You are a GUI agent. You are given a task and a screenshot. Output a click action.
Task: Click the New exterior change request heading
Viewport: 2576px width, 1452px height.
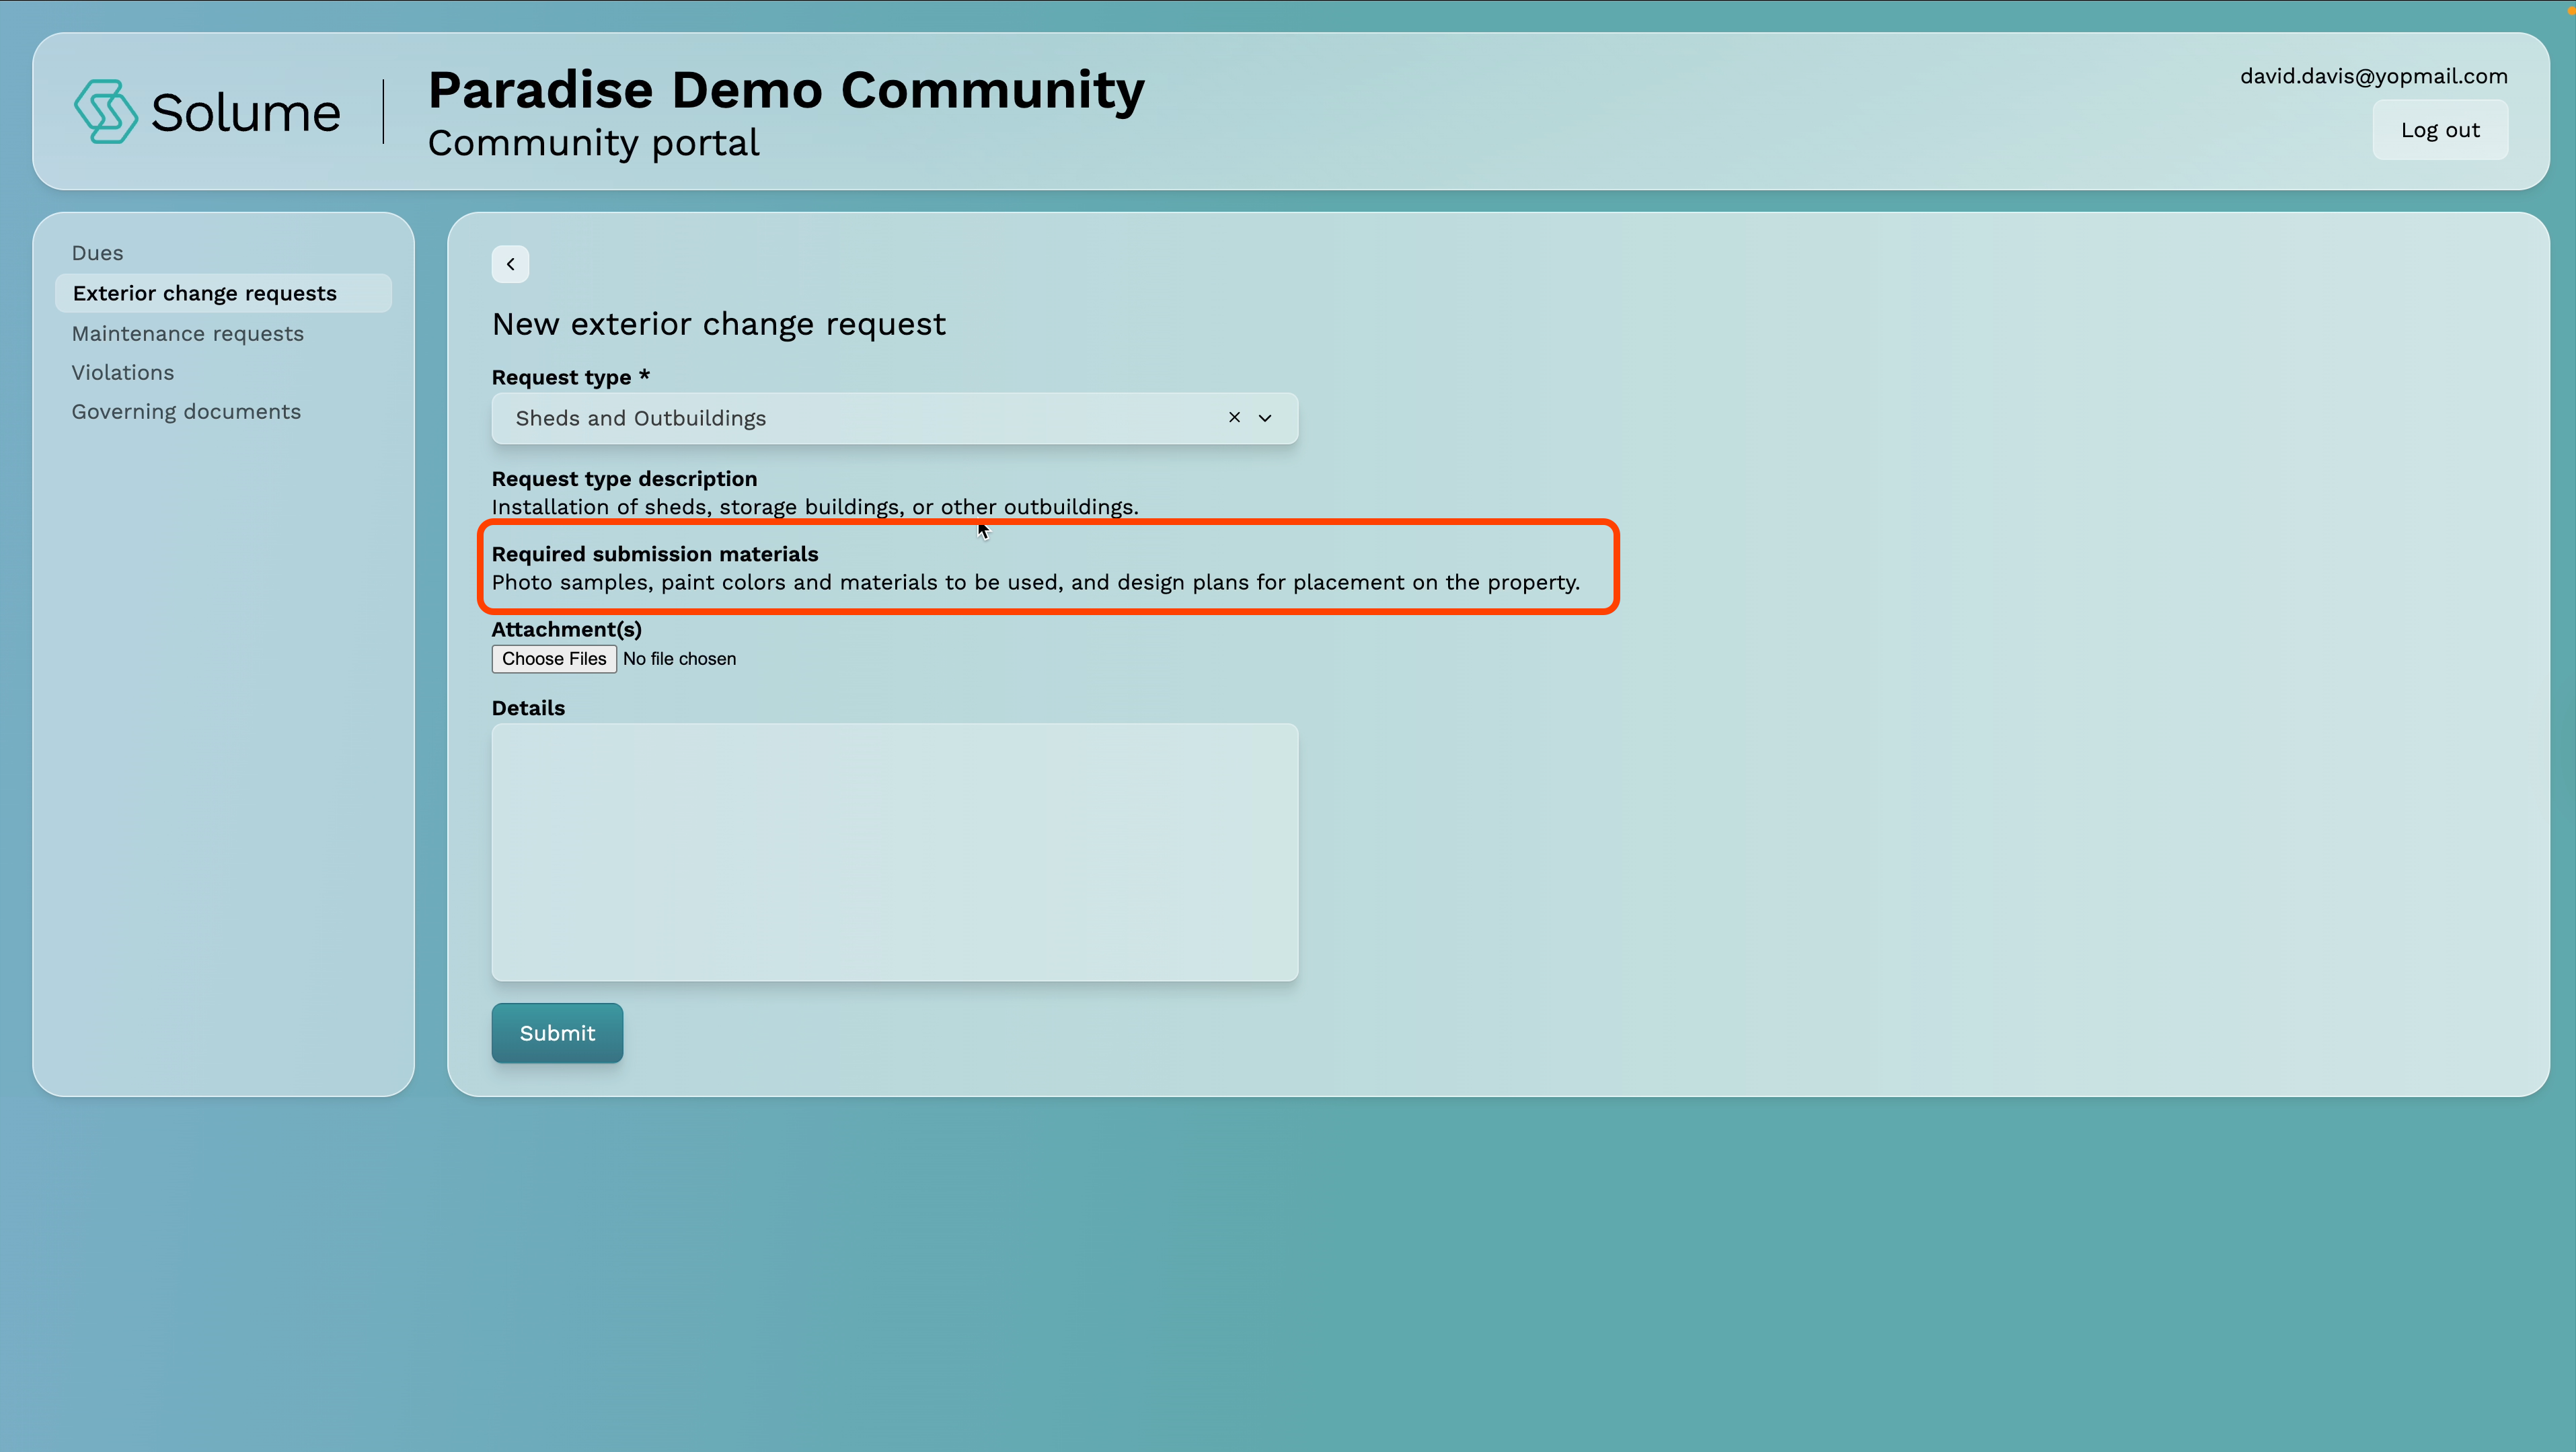click(718, 324)
